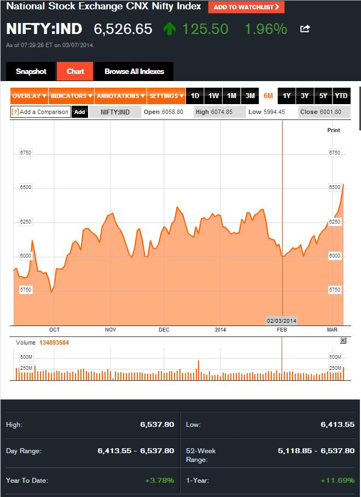
Task: Click the Add comparison button
Action: (x=80, y=112)
